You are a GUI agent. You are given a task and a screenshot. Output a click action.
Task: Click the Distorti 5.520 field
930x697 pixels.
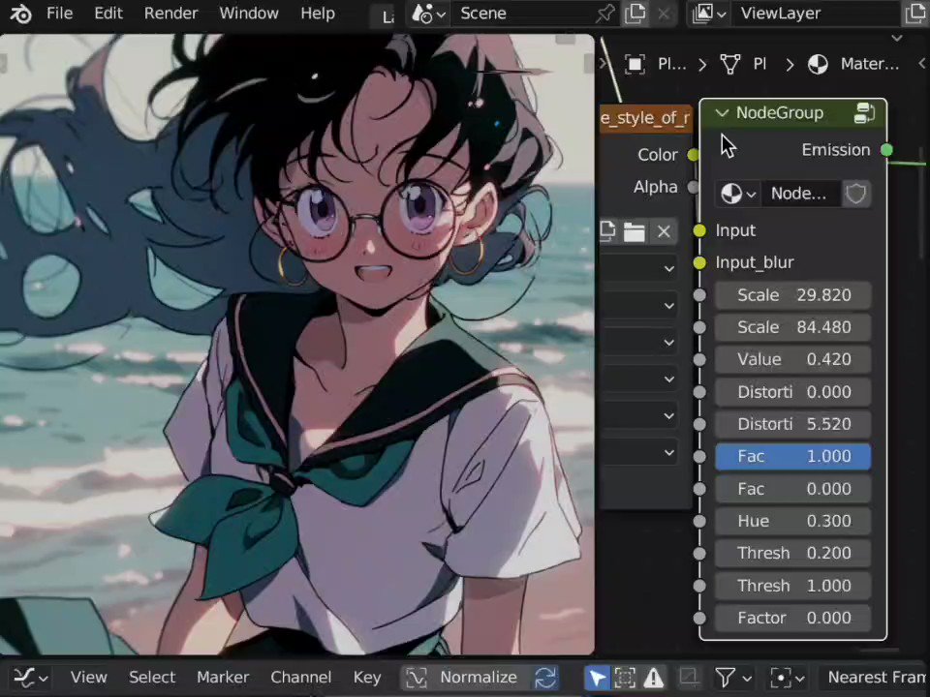793,424
